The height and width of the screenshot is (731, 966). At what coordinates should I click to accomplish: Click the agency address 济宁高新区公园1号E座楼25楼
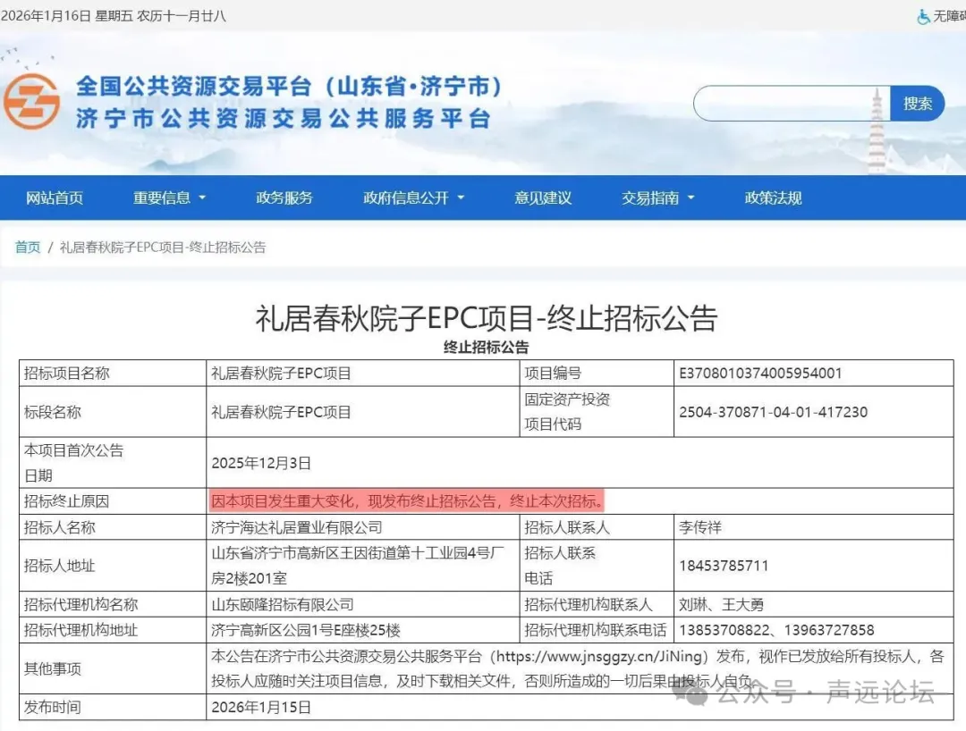(x=306, y=630)
